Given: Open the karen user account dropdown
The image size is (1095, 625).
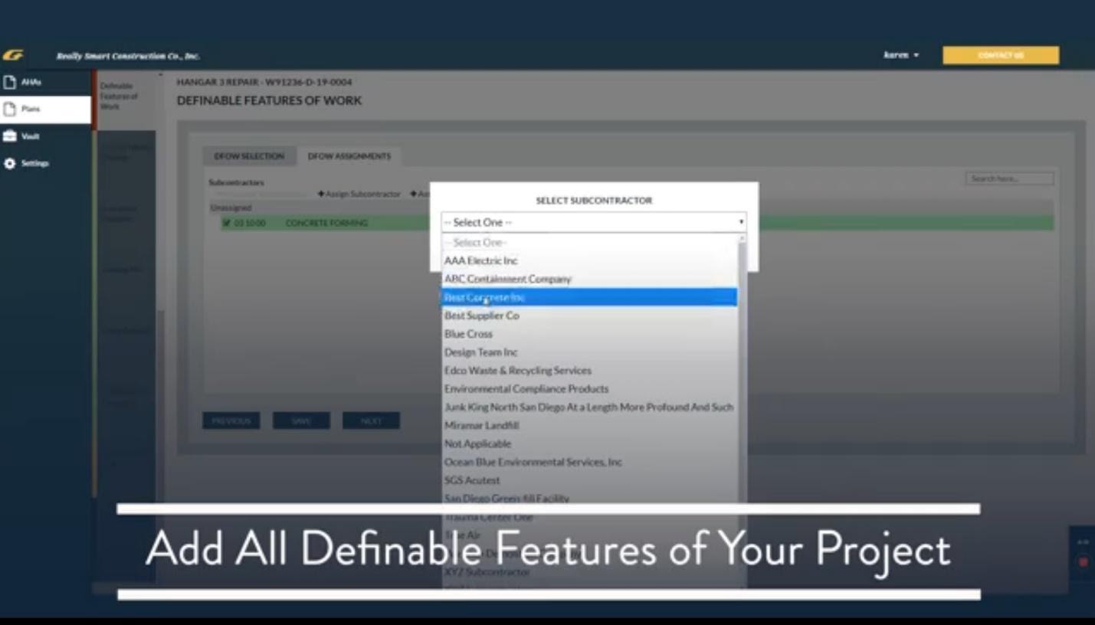Looking at the screenshot, I should 901,55.
